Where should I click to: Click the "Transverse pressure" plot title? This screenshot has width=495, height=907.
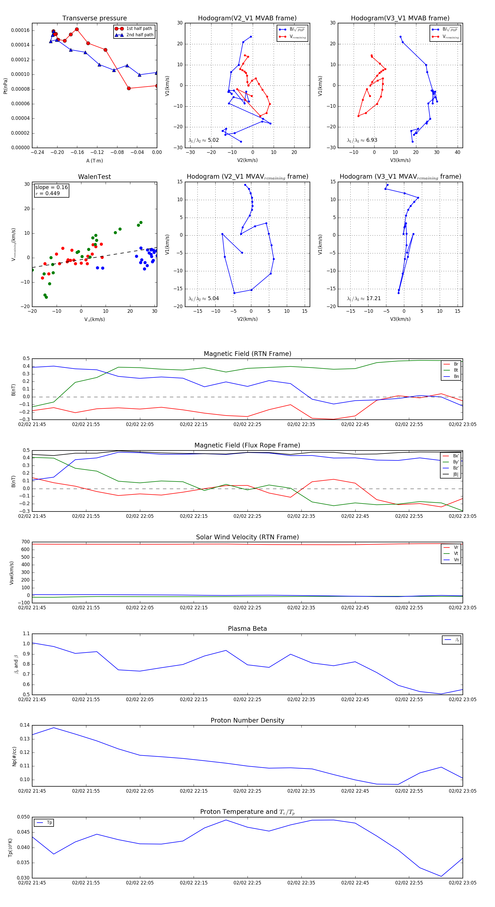(x=94, y=18)
